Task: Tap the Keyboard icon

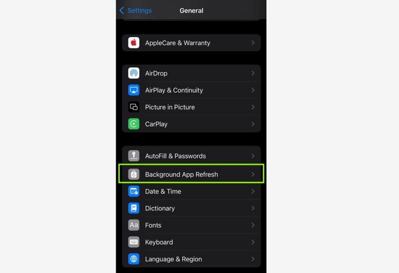Action: point(134,242)
